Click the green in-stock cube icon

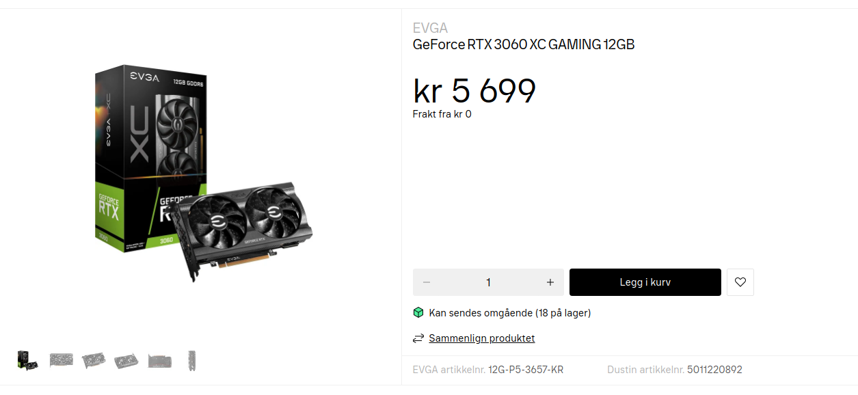[x=418, y=313]
